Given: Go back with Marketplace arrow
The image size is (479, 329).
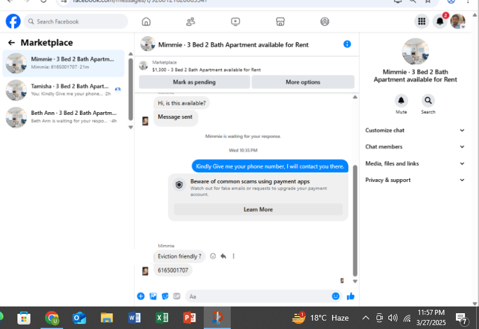Looking at the screenshot, I should click(12, 42).
